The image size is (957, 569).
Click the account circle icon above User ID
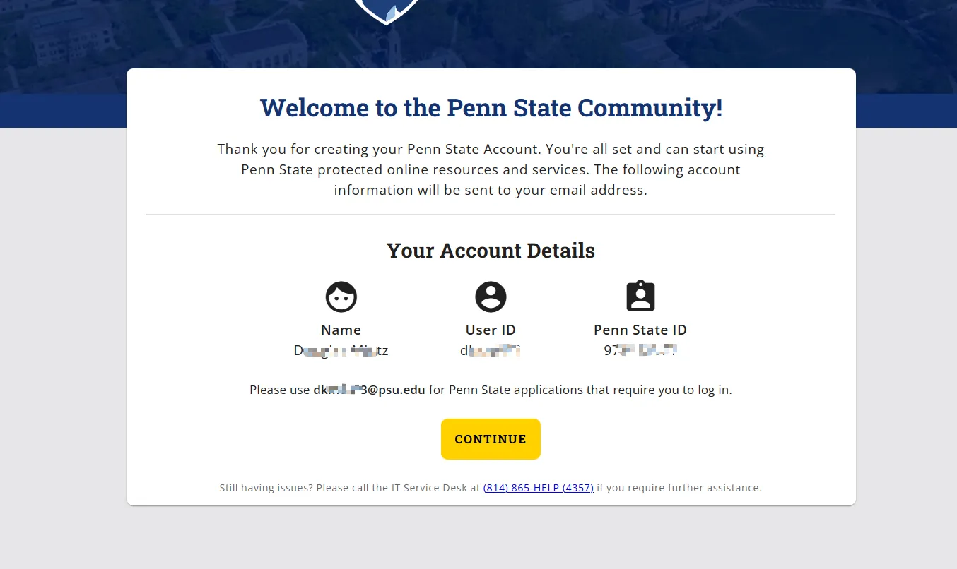tap(491, 297)
